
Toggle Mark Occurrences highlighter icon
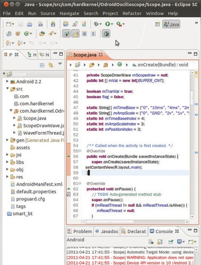click(76, 34)
